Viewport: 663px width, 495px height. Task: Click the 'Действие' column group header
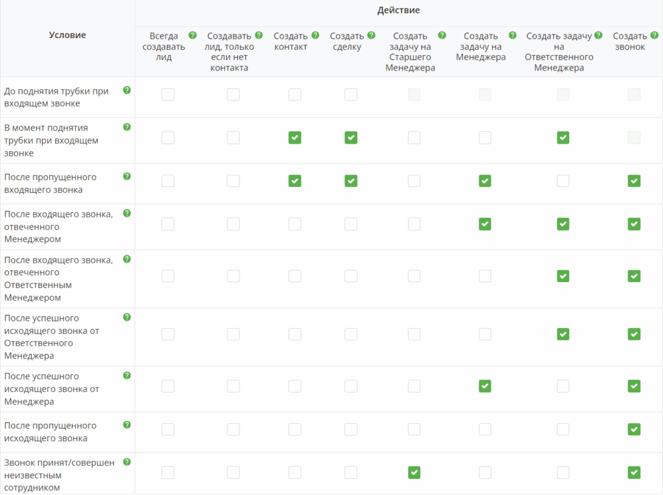(398, 10)
